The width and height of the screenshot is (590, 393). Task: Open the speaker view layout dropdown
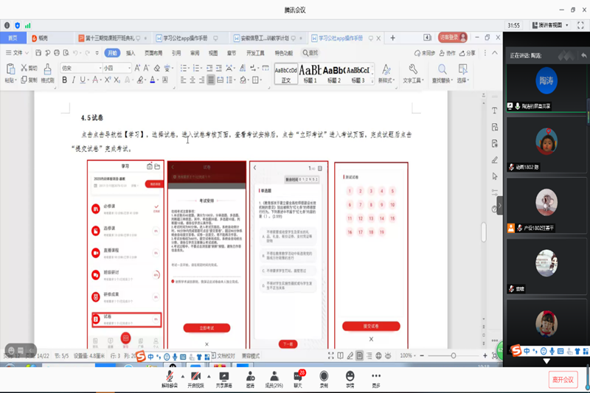click(x=549, y=25)
